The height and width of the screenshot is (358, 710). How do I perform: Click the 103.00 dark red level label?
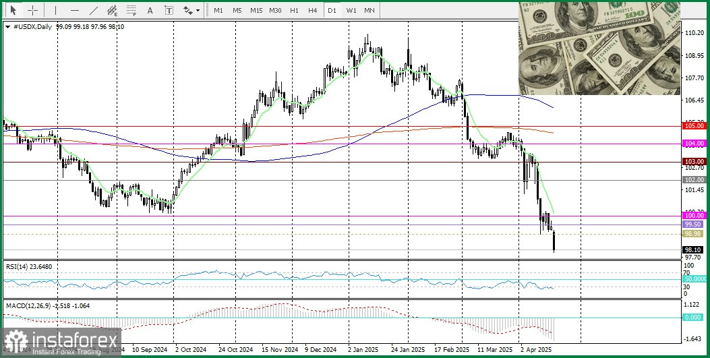coord(694,162)
